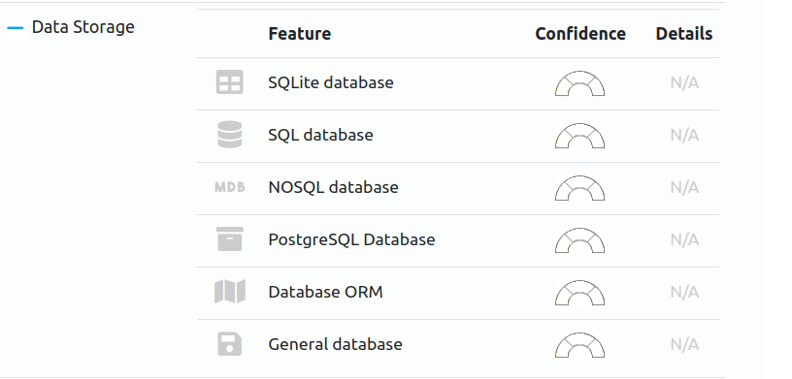Click the NOSQL database confidence gauge
Viewport: 792px width, 379px height.
click(x=579, y=188)
